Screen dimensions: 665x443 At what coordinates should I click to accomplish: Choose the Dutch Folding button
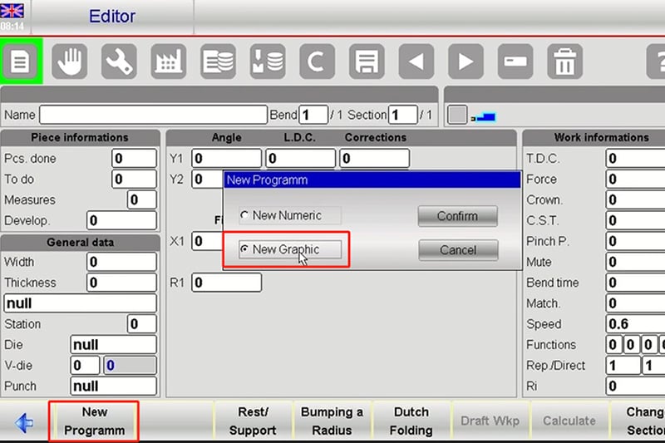tap(411, 421)
